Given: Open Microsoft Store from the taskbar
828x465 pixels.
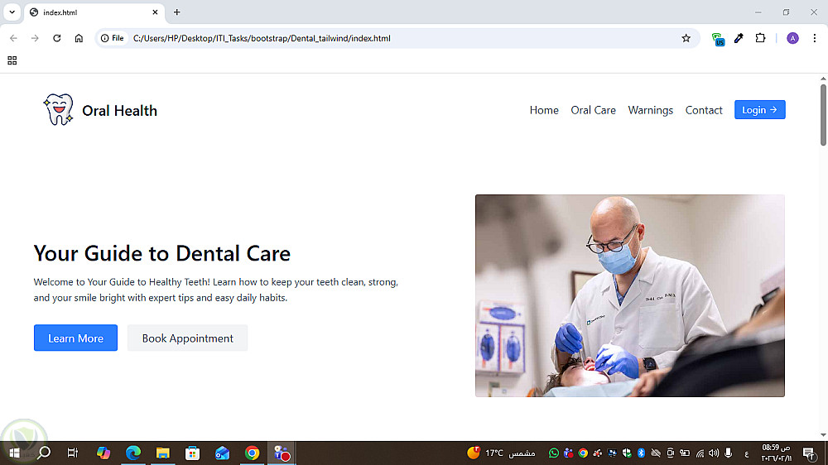Looking at the screenshot, I should pos(192,453).
